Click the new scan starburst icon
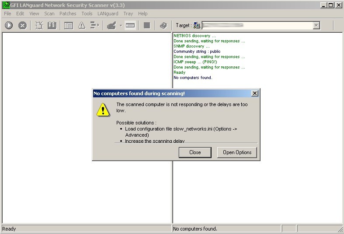344x234 pixels. pos(39,25)
